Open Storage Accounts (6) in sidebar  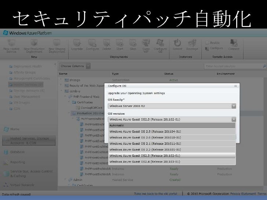pyautogui.click(x=27, y=90)
